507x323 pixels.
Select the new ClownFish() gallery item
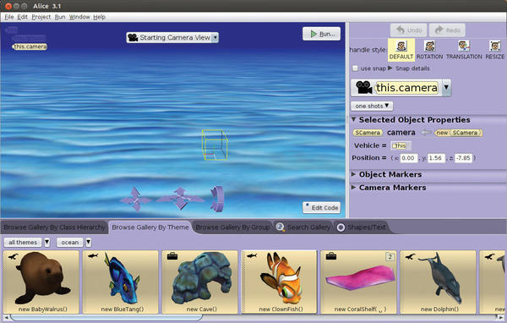[280, 282]
